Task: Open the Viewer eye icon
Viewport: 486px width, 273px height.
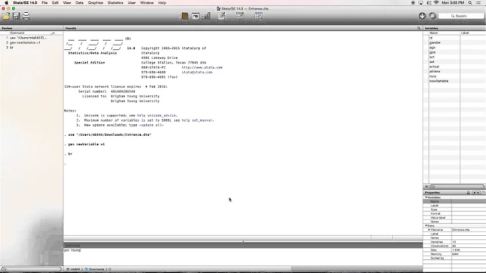Action: 196,16
